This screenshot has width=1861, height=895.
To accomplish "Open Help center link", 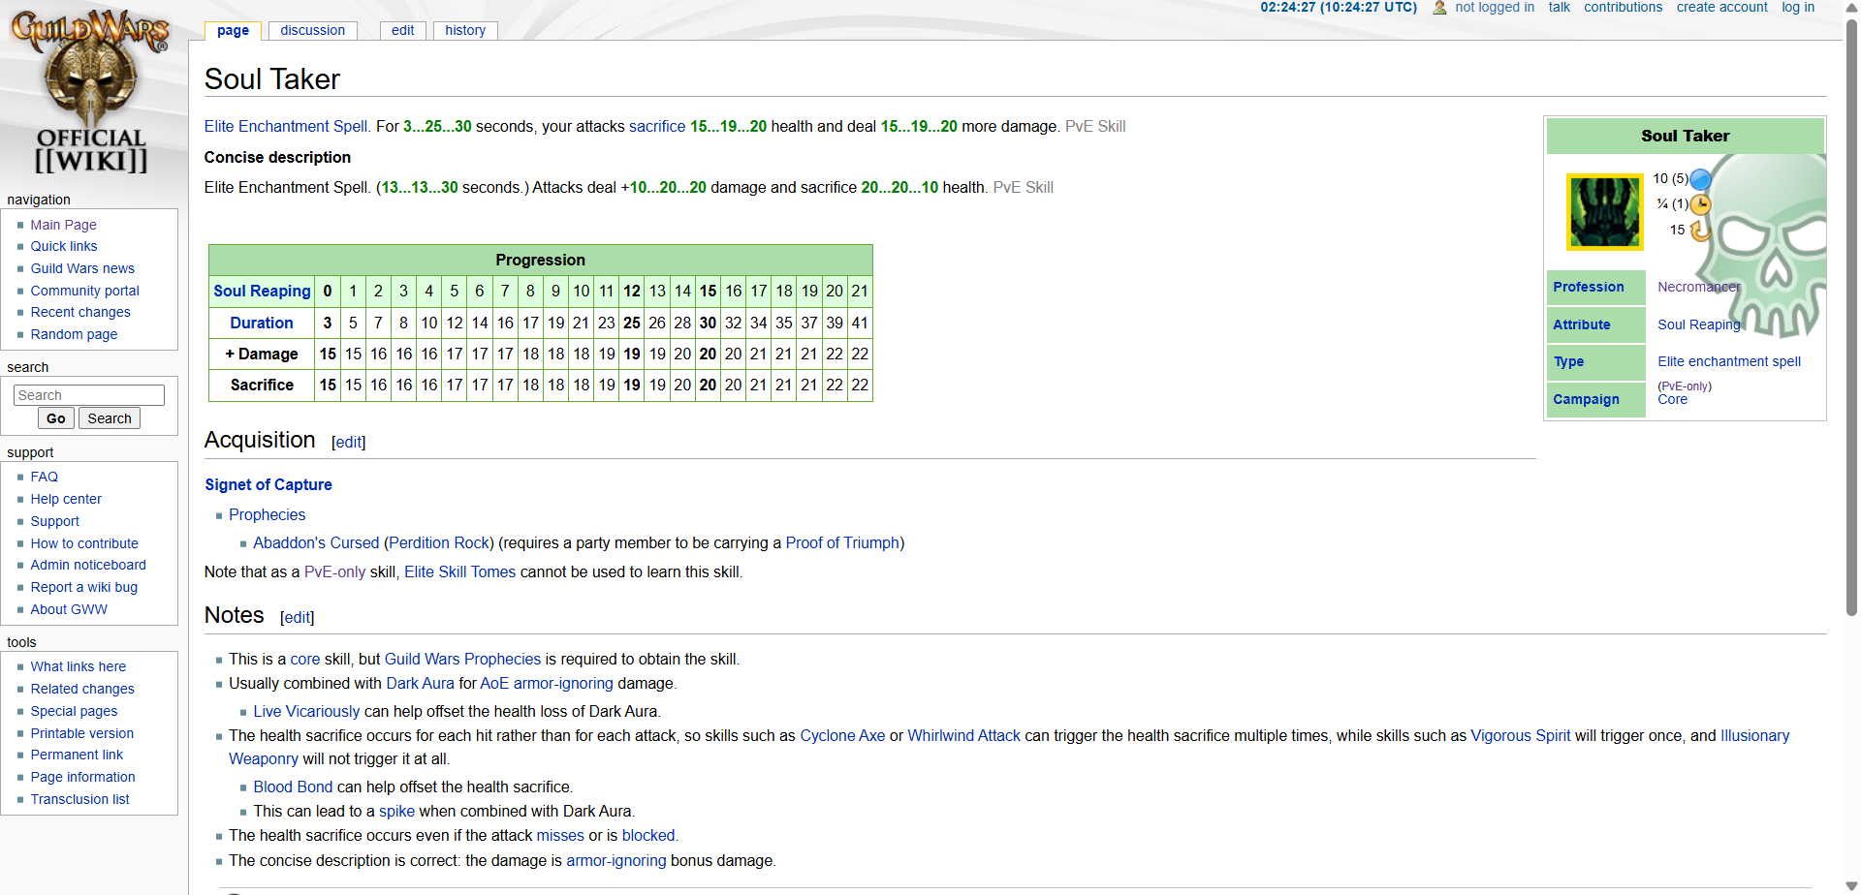I will [x=66, y=499].
